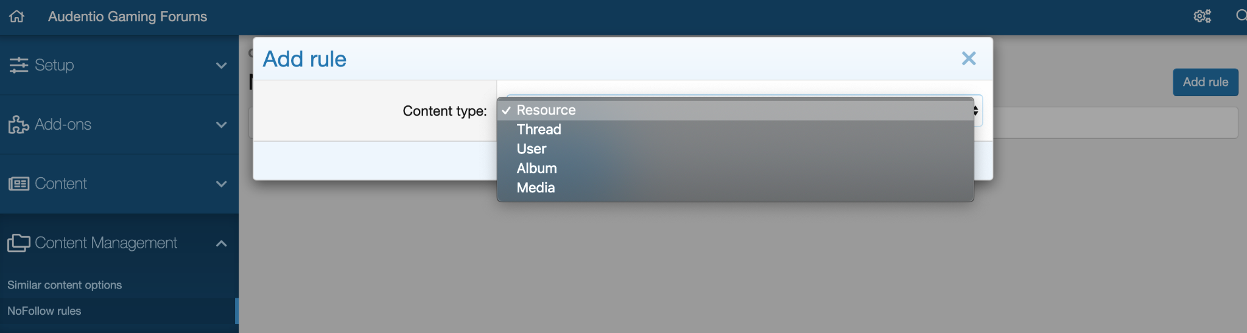Choose Thread from the dropdown options
1247x333 pixels.
[x=539, y=130]
